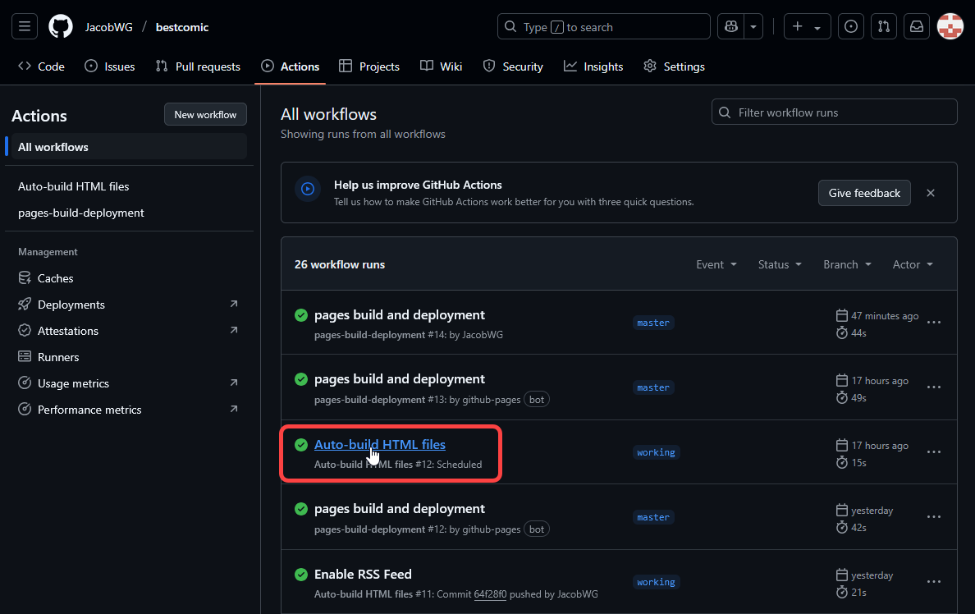Screen dimensions: 975x614
Task: Dismiss the Help us improve banner
Action: 931,193
